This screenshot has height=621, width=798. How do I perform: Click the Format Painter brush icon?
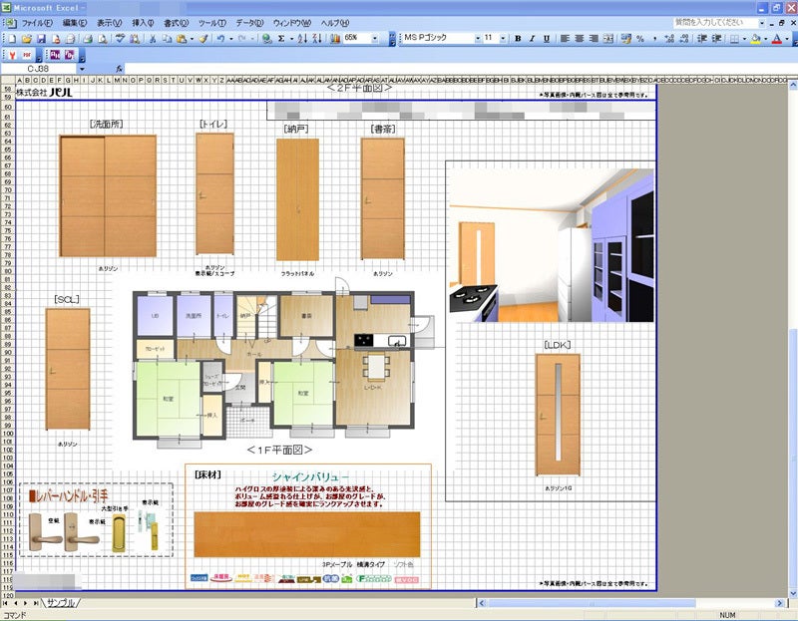click(x=202, y=39)
